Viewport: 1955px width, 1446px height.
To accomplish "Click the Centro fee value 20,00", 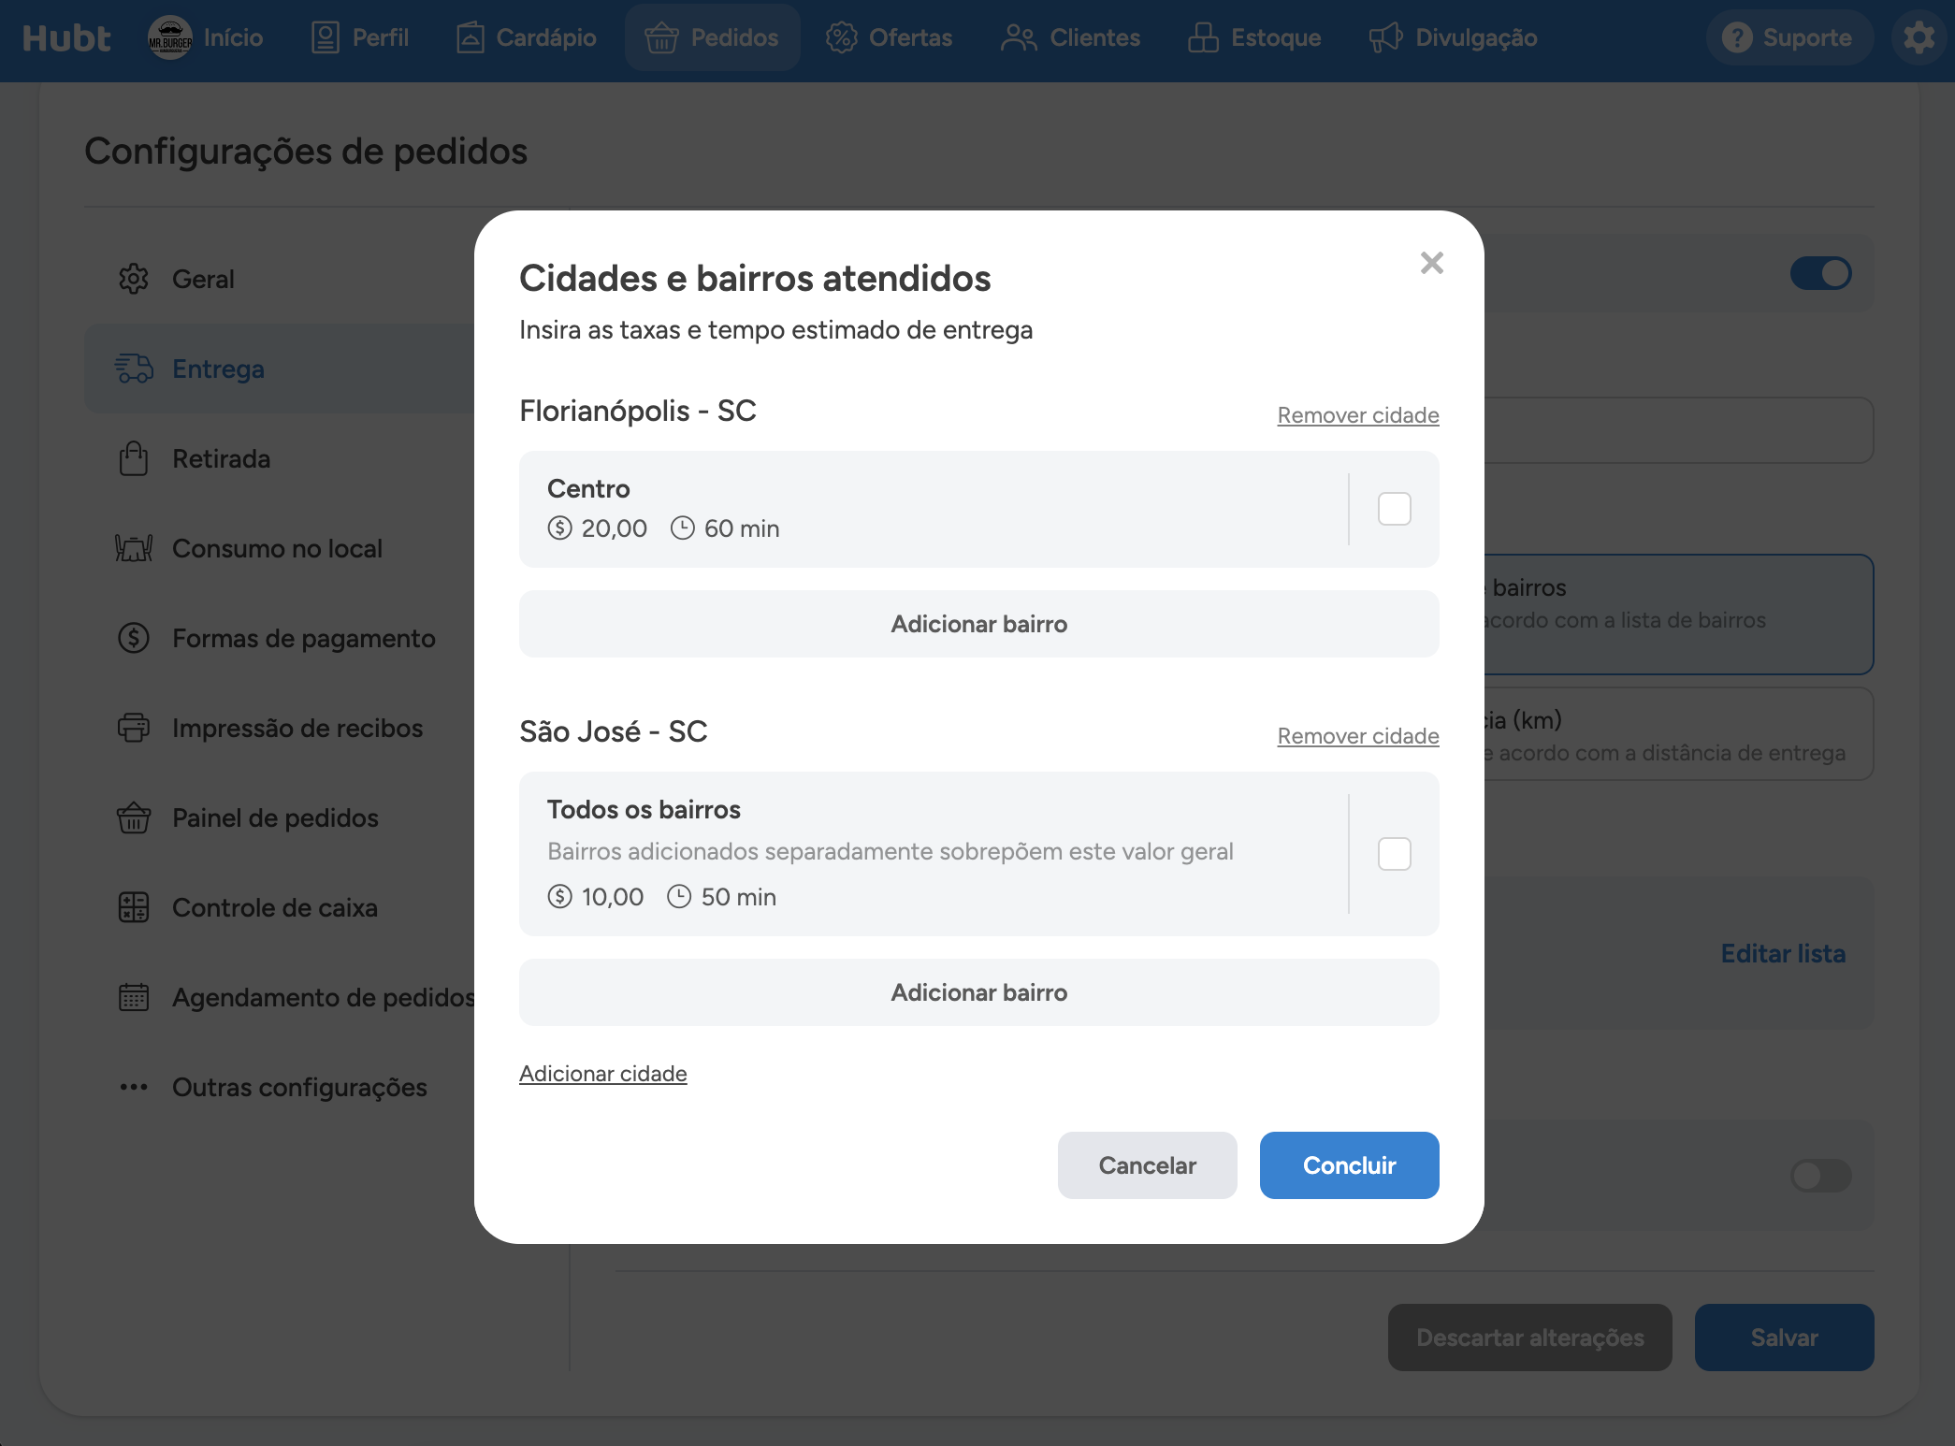I will coord(614,528).
